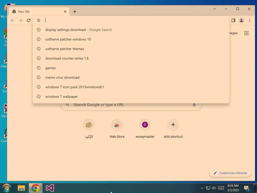The image size is (257, 193).
Task: Select suggestion windows 7 wallpaper
Action: pyautogui.click(x=131, y=96)
